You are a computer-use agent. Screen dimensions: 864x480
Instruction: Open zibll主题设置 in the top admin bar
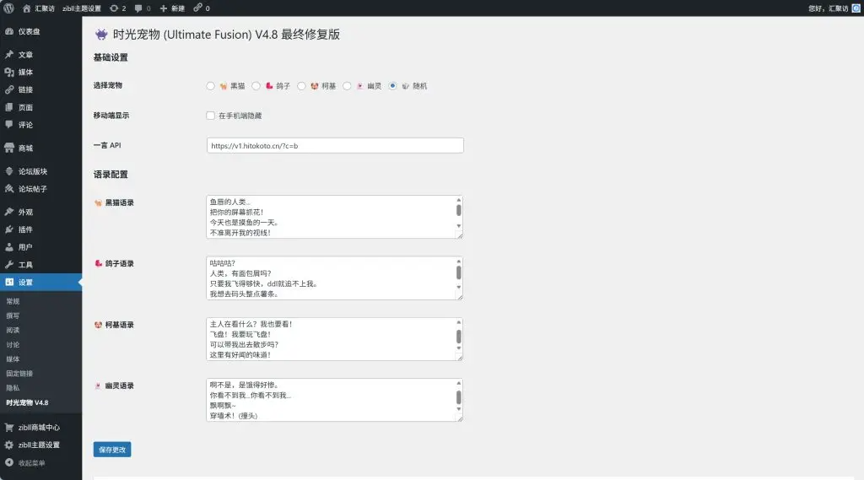82,8
